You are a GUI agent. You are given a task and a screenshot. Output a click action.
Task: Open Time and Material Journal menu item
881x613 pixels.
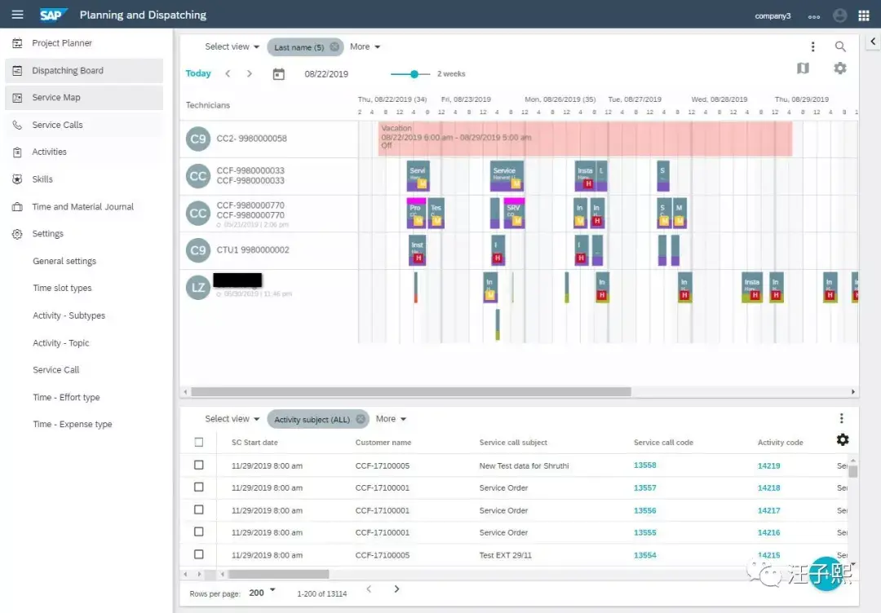[82, 206]
